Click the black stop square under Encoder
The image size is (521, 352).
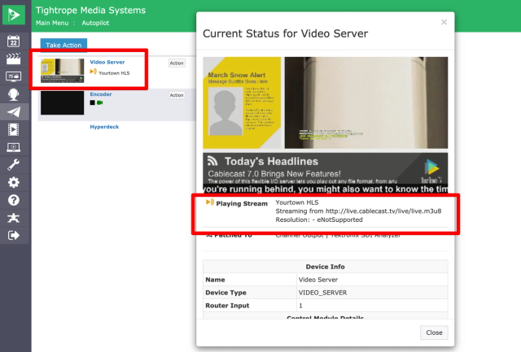coord(92,103)
